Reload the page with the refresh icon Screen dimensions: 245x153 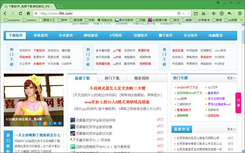point(20,13)
